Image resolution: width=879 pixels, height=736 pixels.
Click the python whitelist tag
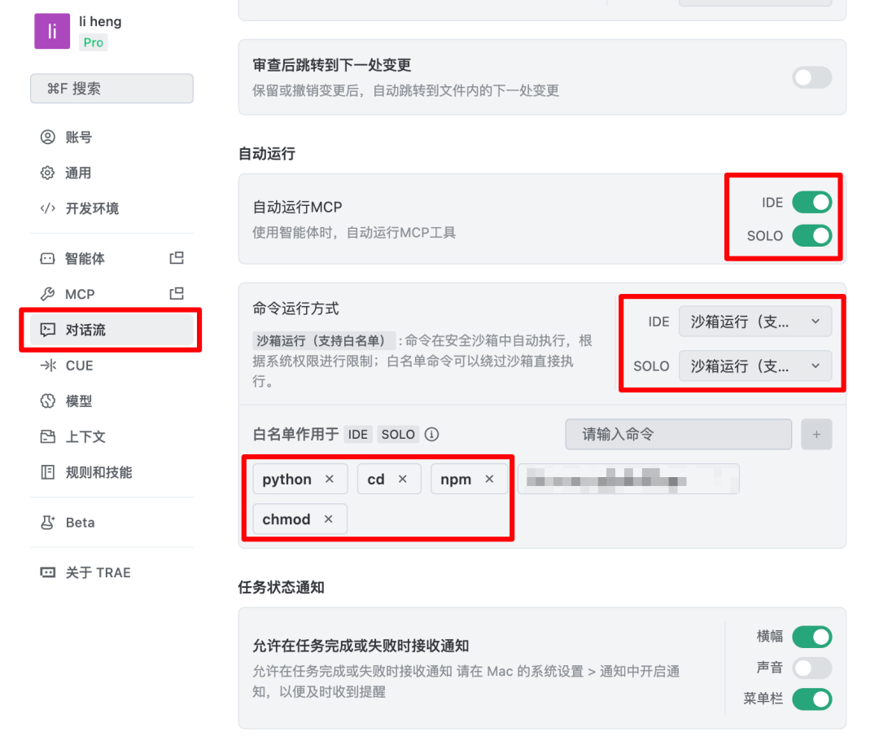click(x=300, y=479)
